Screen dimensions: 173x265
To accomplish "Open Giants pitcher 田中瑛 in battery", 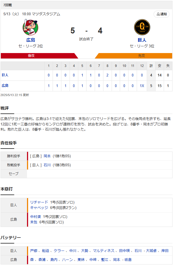I will (124, 251).
